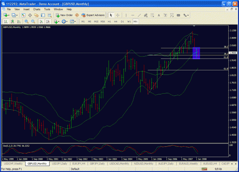Open the Templates dropdown
Viewport: 239px width, 172px height.
(73, 21)
